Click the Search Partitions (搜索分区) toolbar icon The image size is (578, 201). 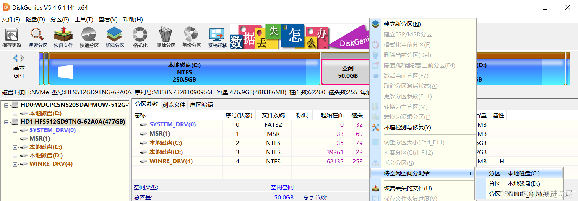click(x=38, y=38)
